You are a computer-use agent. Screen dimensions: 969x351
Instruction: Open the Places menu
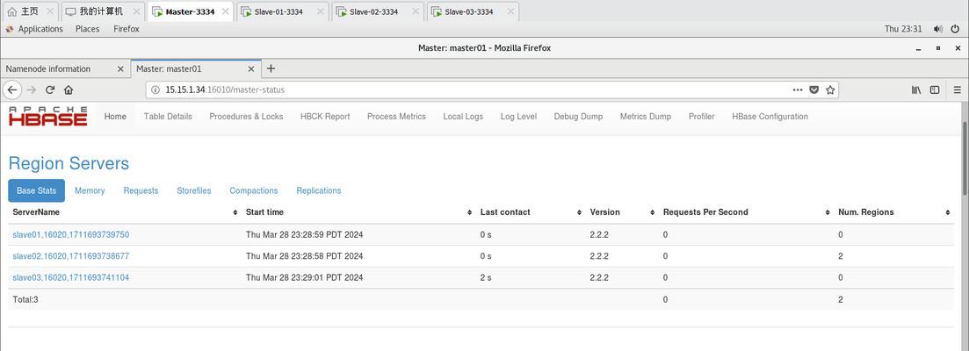point(87,29)
